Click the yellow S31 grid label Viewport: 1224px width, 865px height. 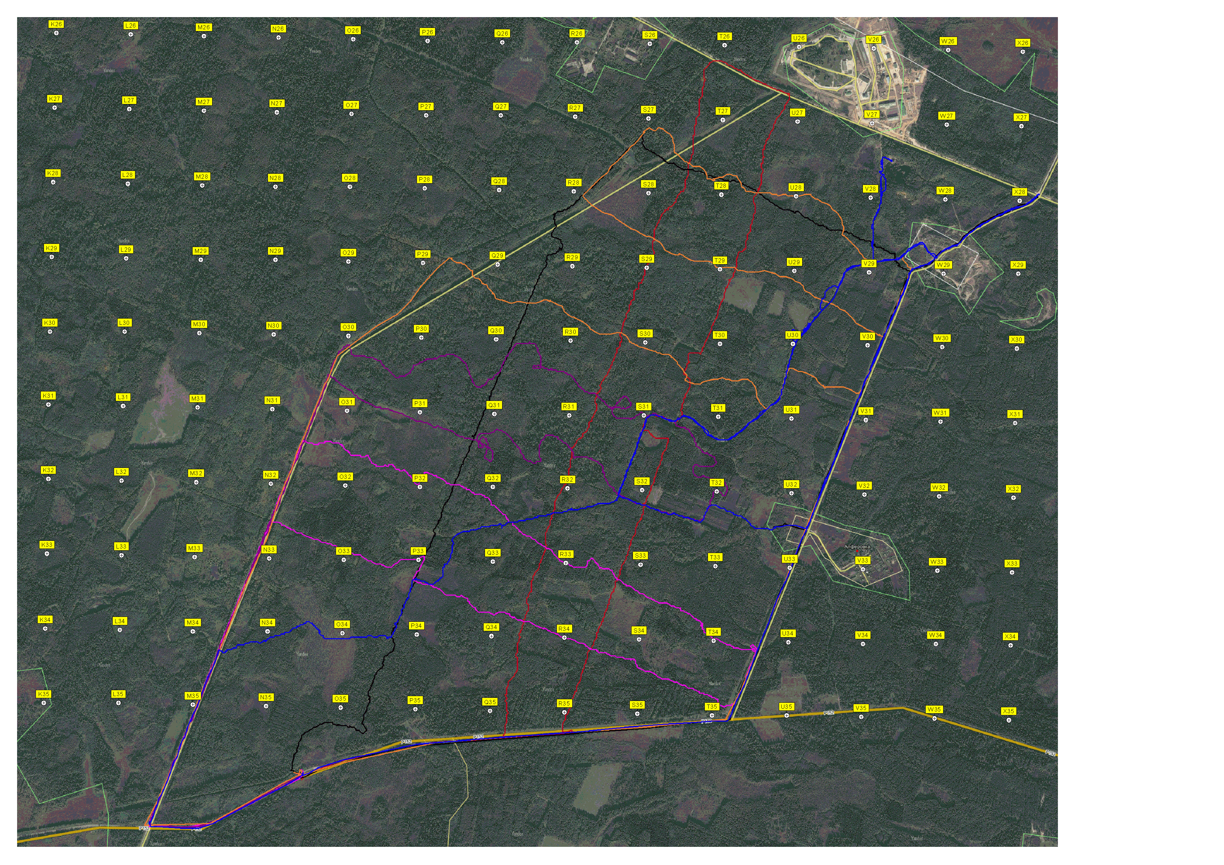click(643, 407)
